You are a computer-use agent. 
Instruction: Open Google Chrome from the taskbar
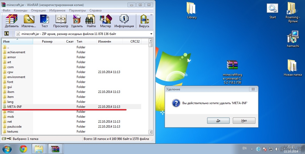click(x=23, y=149)
